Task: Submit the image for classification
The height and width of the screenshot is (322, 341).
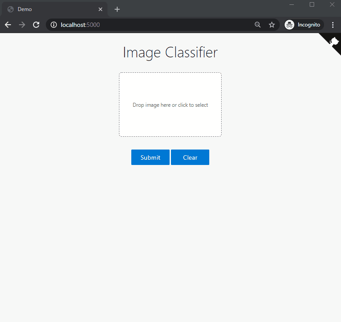Action: [150, 157]
